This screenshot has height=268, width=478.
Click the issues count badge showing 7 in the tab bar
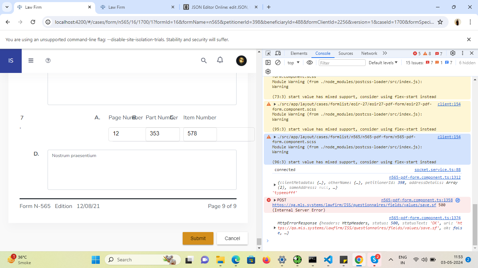click(439, 54)
